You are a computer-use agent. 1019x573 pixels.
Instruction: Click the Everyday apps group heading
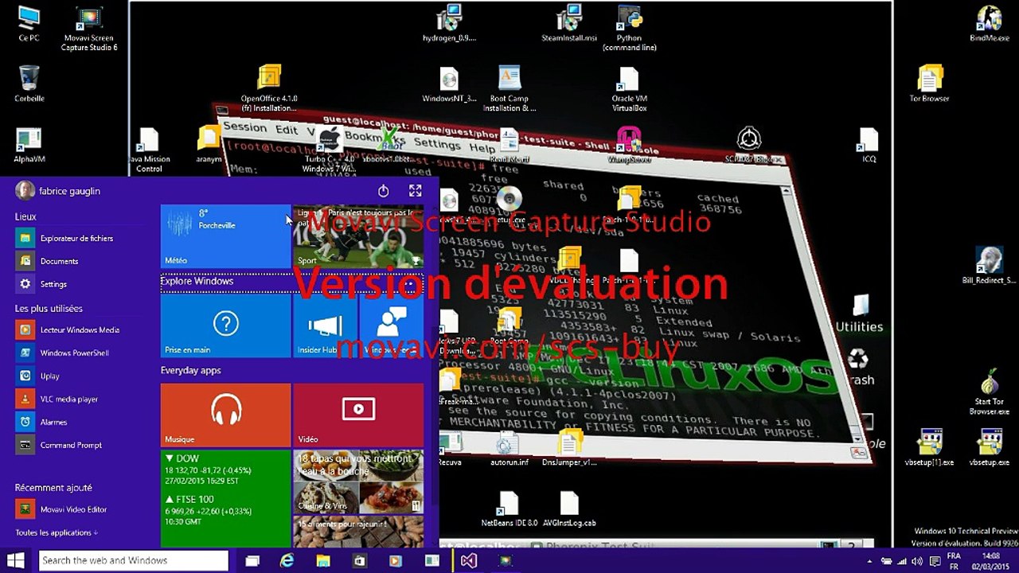click(190, 370)
